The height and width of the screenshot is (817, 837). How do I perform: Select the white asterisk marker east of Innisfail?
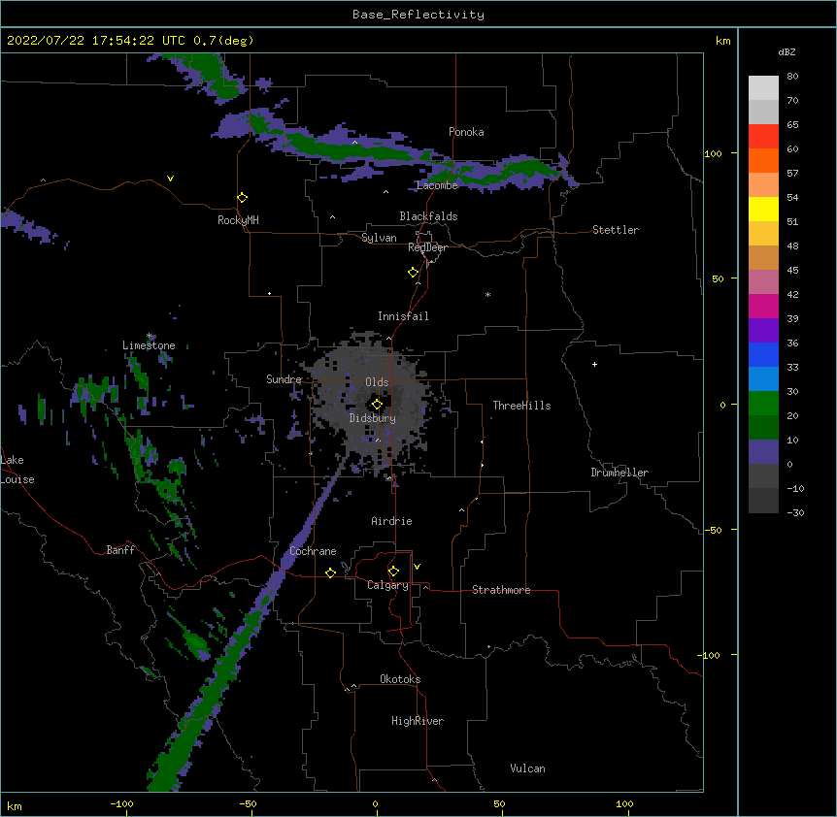(x=487, y=294)
